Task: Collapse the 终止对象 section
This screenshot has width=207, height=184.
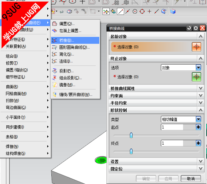Action: pos(201,58)
